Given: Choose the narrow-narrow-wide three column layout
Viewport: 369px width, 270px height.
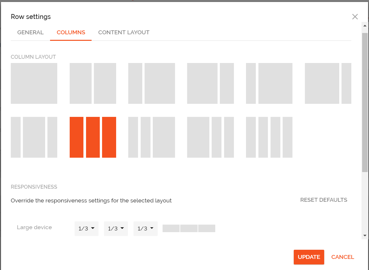Looking at the screenshot, I should [x=151, y=137].
